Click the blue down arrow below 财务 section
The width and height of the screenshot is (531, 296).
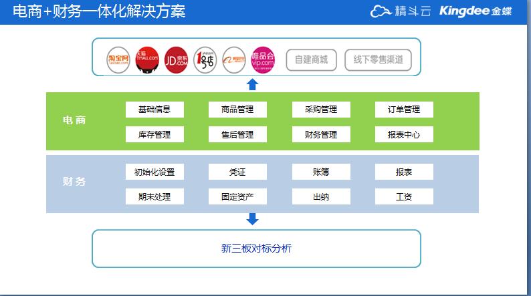click(252, 219)
